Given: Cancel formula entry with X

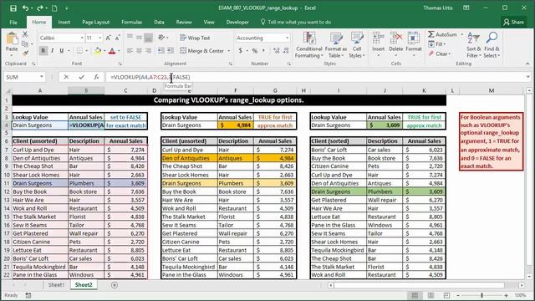Looking at the screenshot, I should (66, 77).
